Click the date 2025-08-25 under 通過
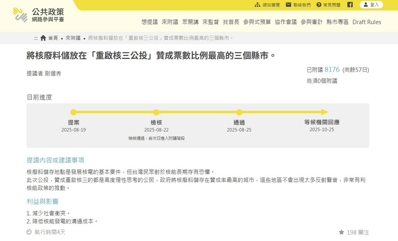The width and height of the screenshot is (398, 241). pos(239,130)
